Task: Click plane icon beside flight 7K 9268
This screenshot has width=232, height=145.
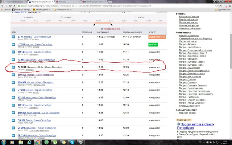Action: (14, 67)
